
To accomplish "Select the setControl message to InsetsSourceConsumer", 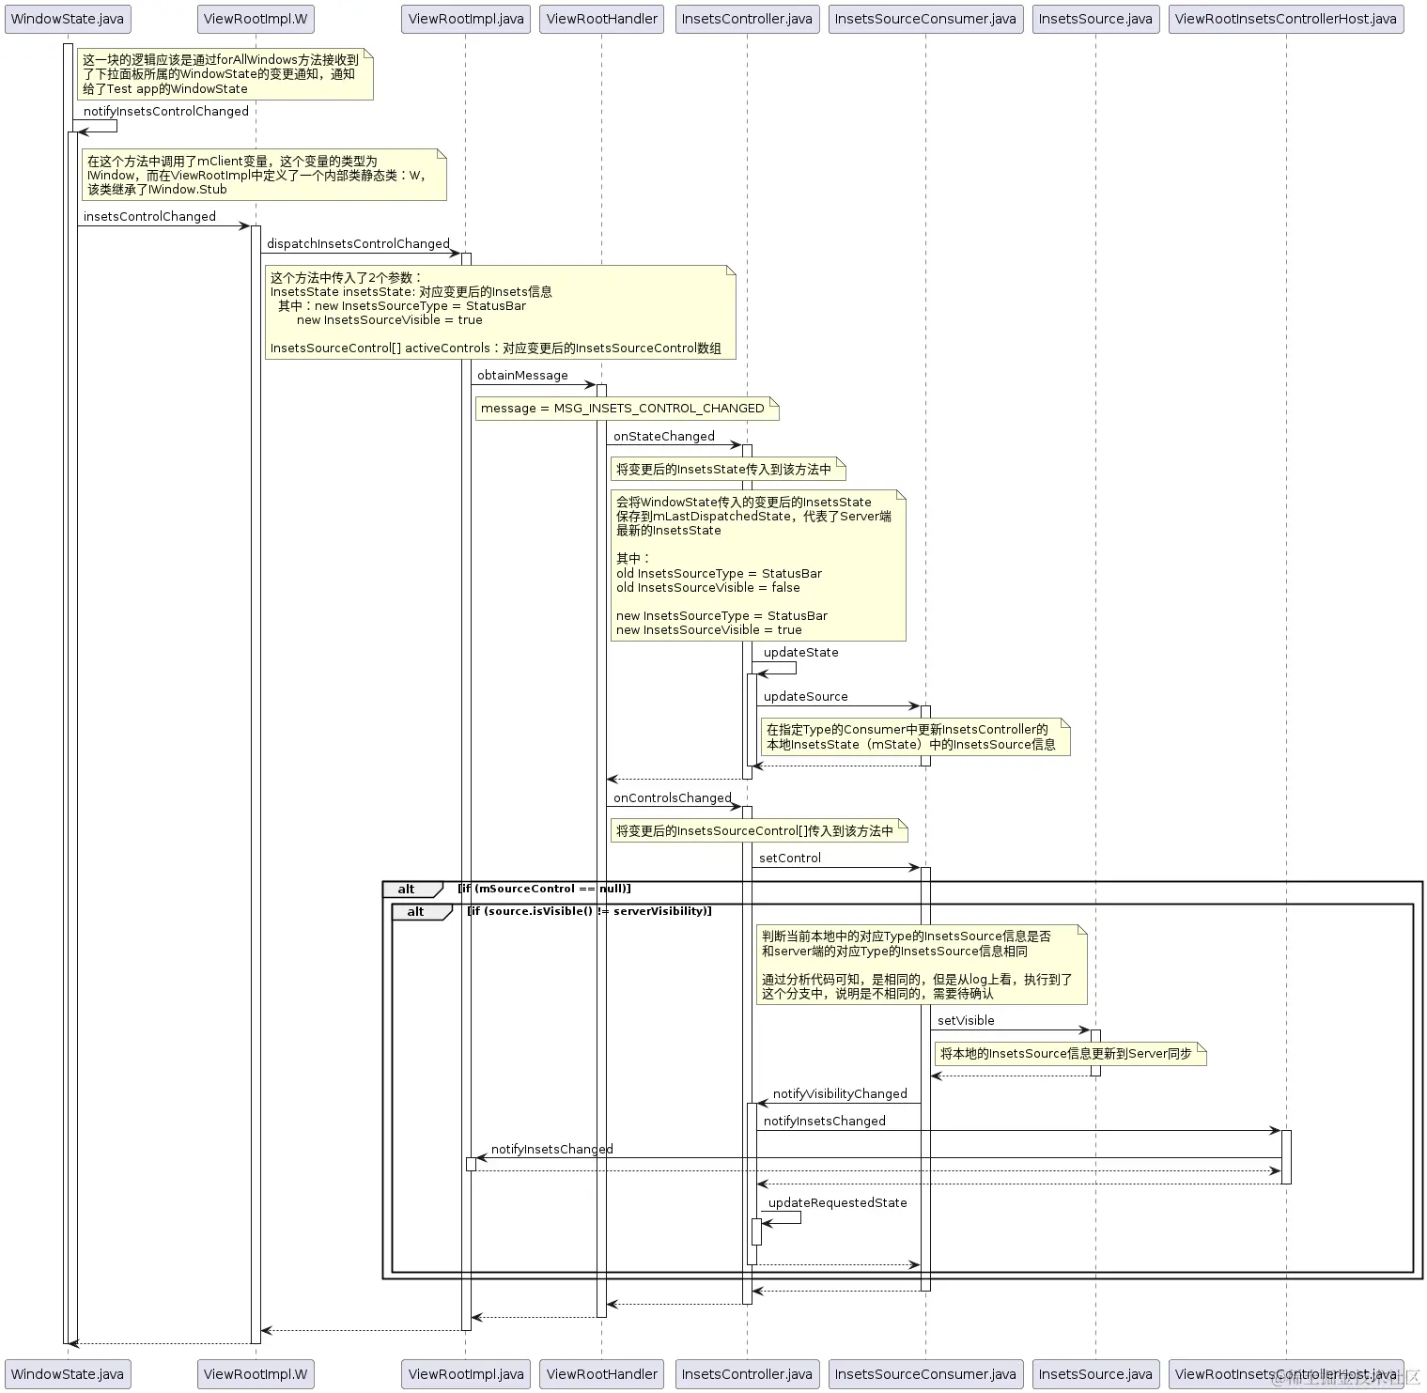I will pyautogui.click(x=788, y=858).
